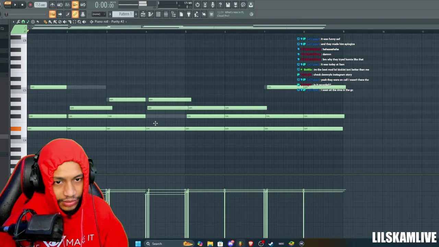Open the arrow left of Pattern 1

click(110, 14)
